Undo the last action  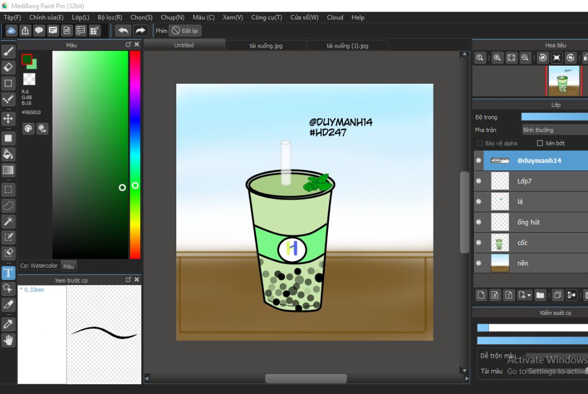point(123,31)
